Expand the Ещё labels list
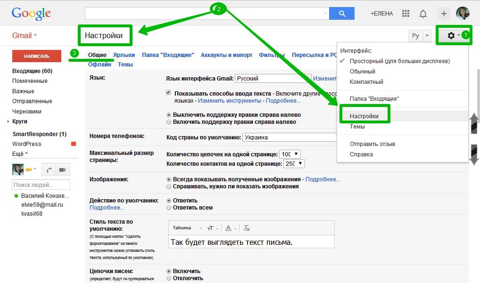 [x=20, y=154]
